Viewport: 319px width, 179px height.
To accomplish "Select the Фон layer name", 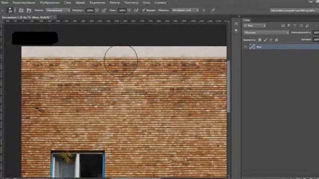I will coord(259,47).
